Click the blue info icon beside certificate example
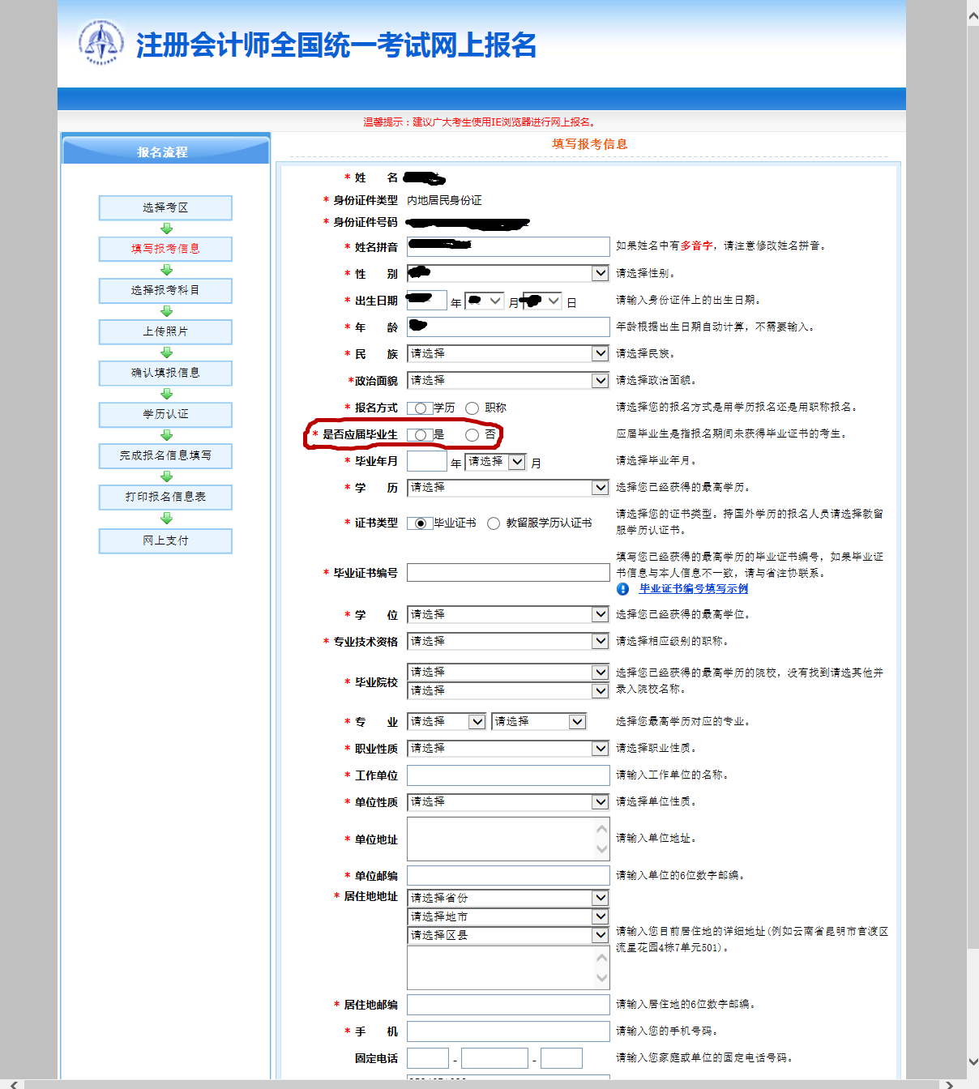The height and width of the screenshot is (1089, 979). pyautogui.click(x=622, y=589)
